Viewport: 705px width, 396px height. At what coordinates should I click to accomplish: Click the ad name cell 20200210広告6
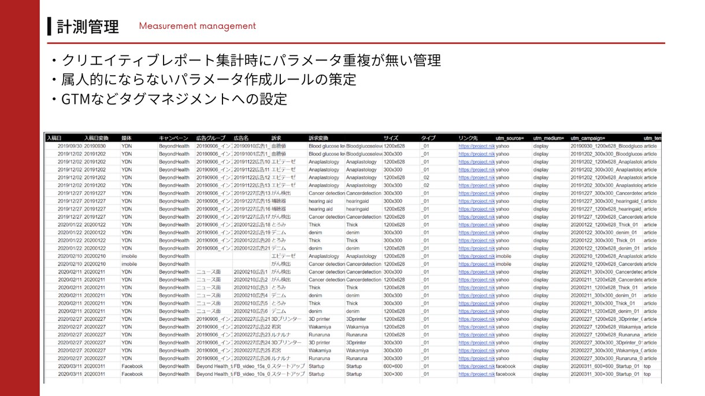pos(251,311)
